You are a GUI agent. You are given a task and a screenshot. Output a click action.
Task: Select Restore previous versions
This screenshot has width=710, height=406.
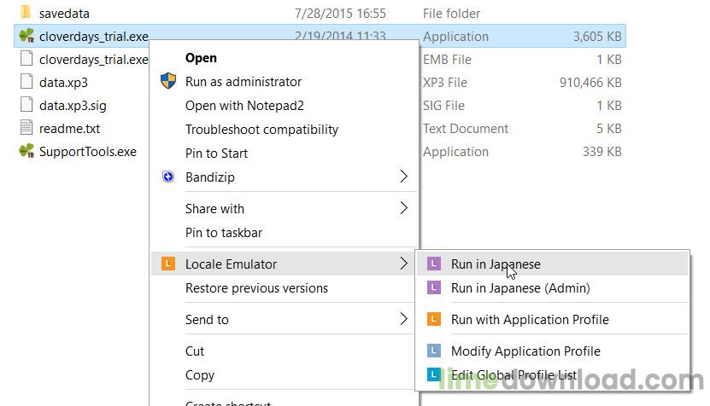[256, 288]
